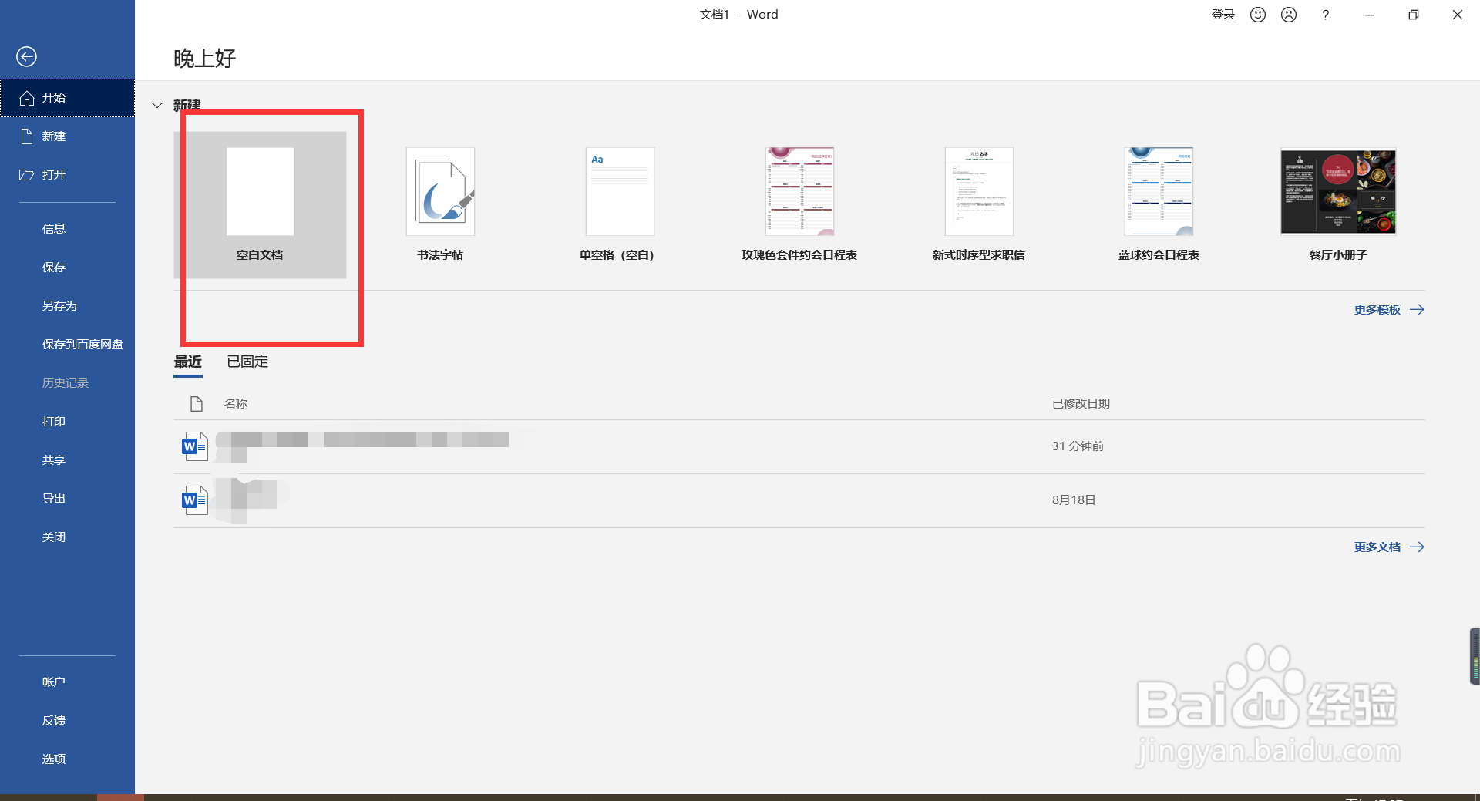The image size is (1480, 801).
Task: Create a 空白文档 blank document
Action: tap(260, 205)
